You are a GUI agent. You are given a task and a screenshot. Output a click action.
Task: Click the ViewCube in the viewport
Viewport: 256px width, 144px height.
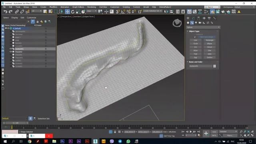[x=177, y=23]
